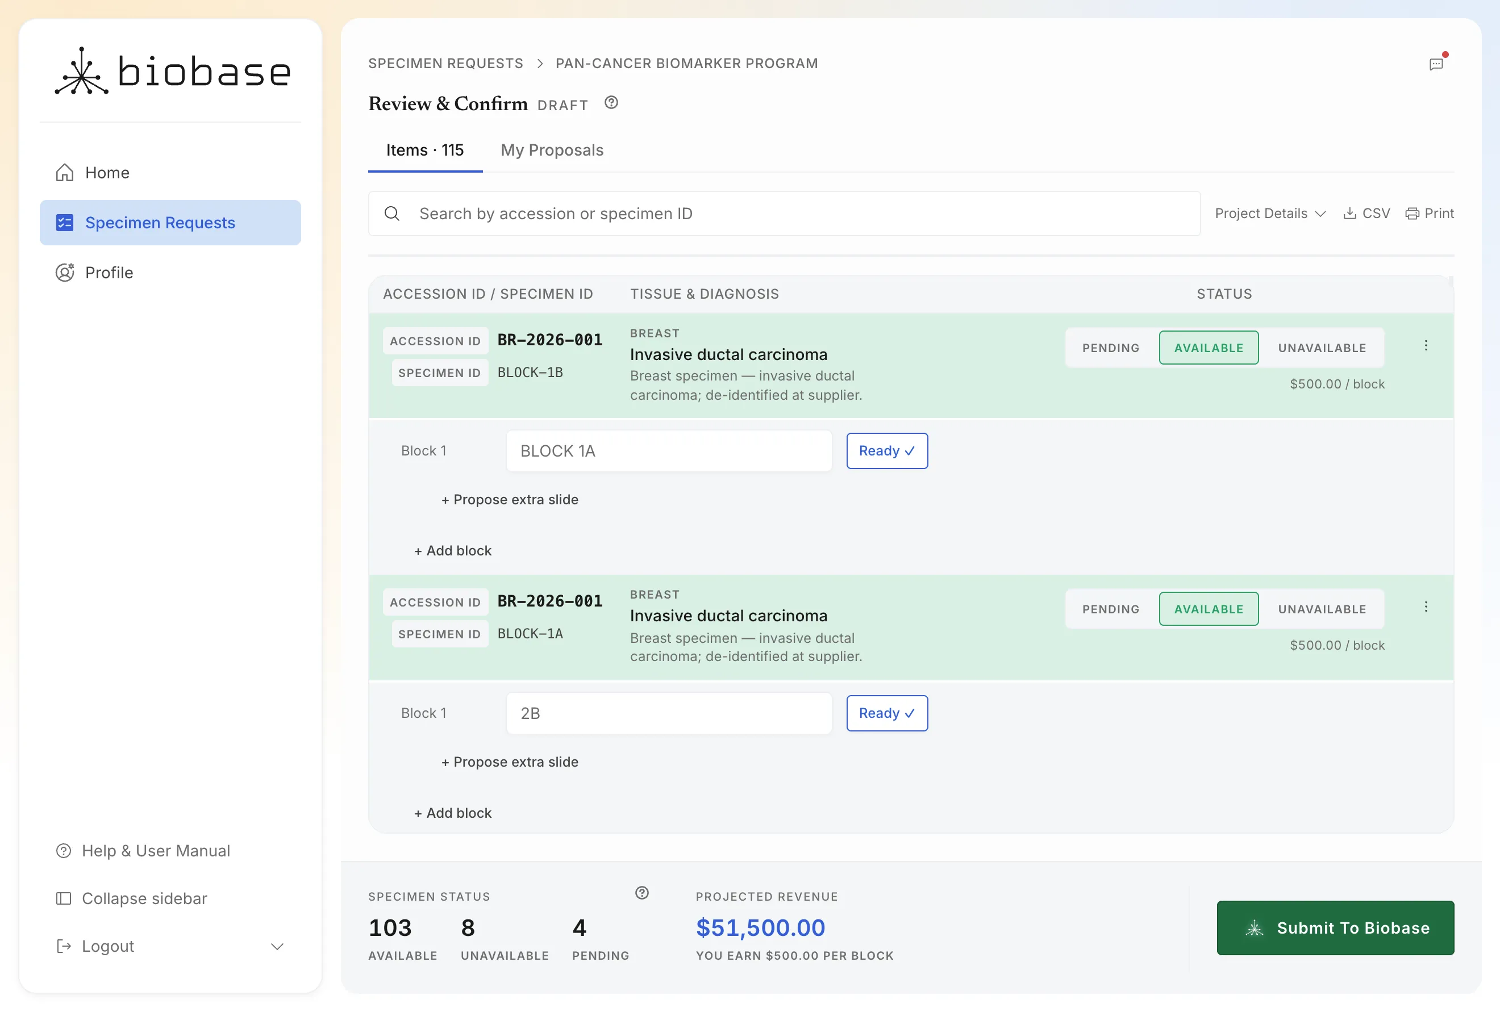Propose an extra slide under BLOCK 1A
The width and height of the screenshot is (1500, 1012).
click(x=509, y=500)
